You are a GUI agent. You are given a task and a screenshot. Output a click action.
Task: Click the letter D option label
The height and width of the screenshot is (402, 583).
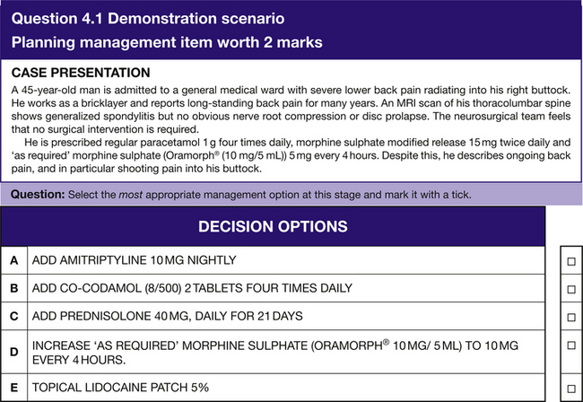[x=13, y=353]
